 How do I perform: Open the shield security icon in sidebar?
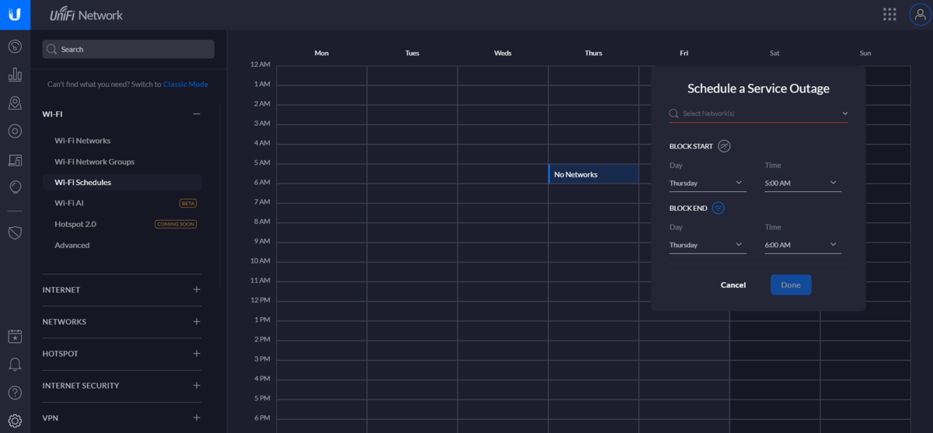click(x=15, y=232)
